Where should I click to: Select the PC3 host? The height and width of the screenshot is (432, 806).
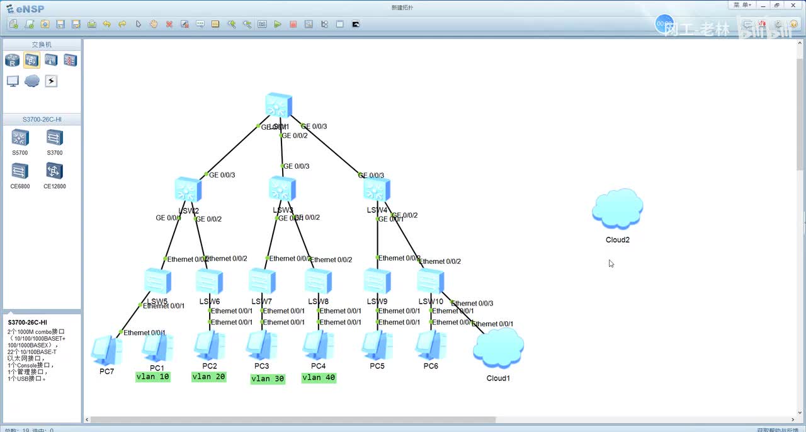(x=262, y=346)
